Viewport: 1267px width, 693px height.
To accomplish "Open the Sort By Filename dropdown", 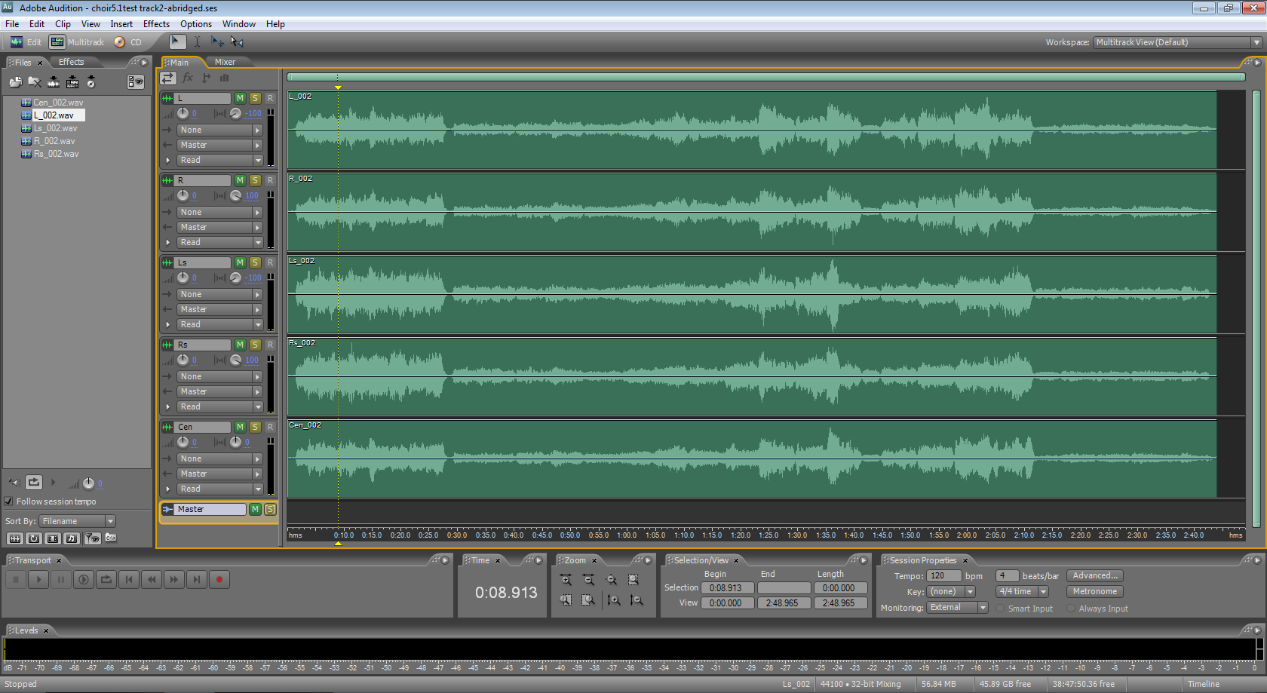I will (x=110, y=521).
